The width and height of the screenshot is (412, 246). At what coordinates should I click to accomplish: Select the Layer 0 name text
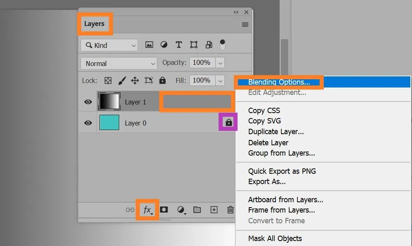tap(136, 123)
